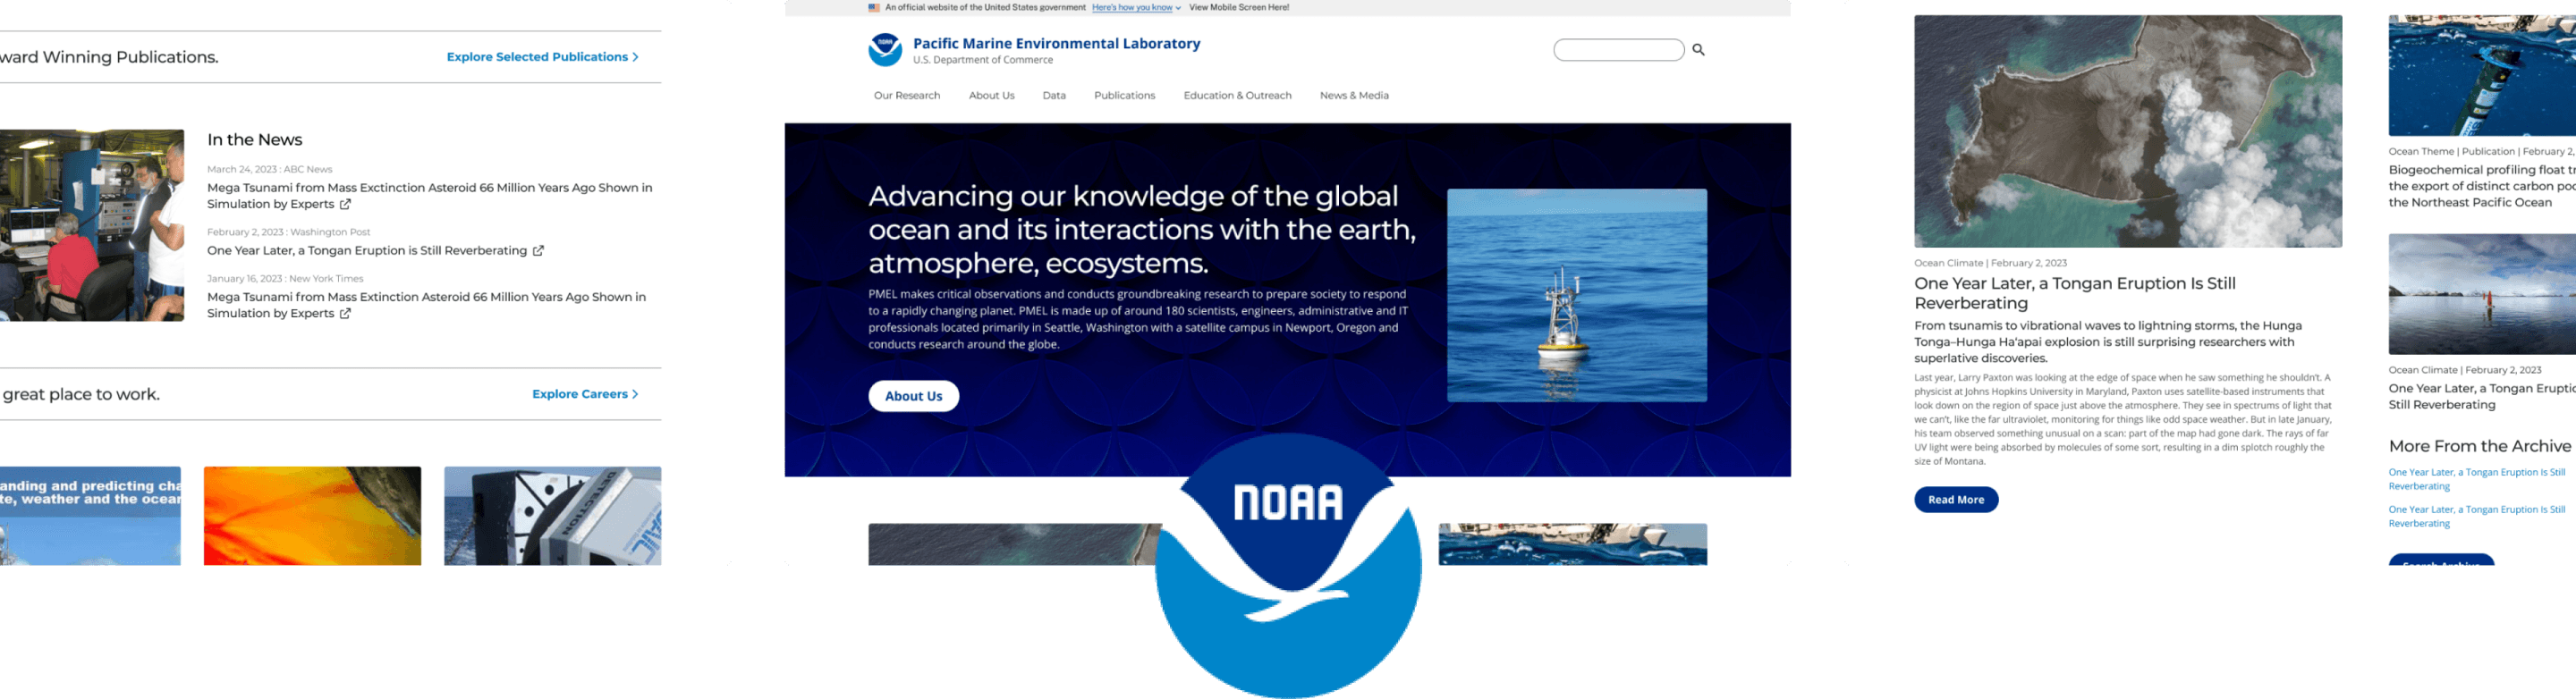Image resolution: width=2576 pixels, height=699 pixels.
Task: Open Biogeochemical profiling float article title
Action: coord(2482,186)
